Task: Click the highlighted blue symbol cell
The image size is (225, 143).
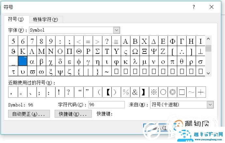Action: 22,61
